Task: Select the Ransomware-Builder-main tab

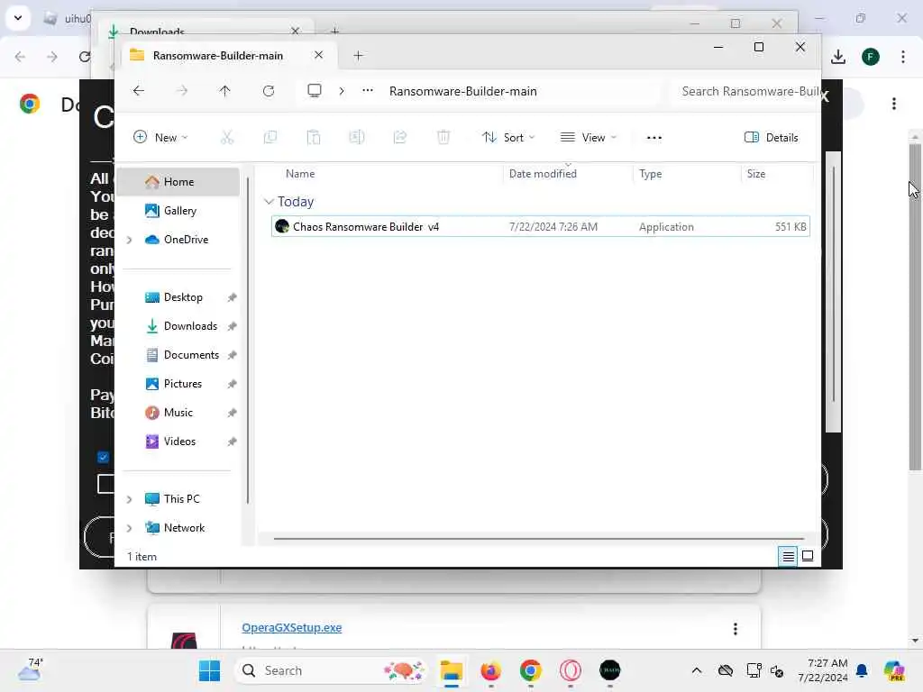Action: (218, 55)
